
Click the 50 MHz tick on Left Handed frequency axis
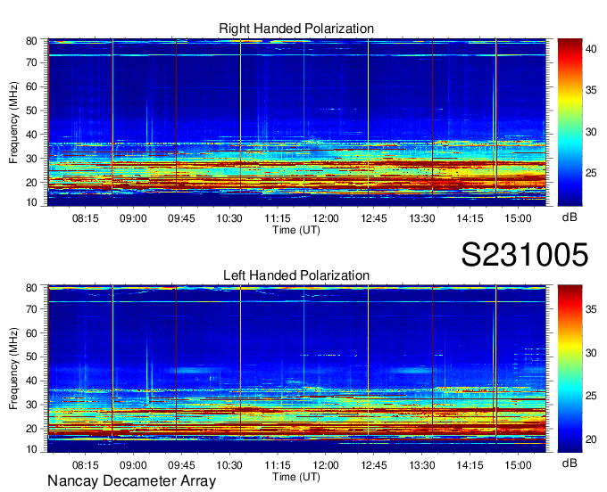[31, 357]
